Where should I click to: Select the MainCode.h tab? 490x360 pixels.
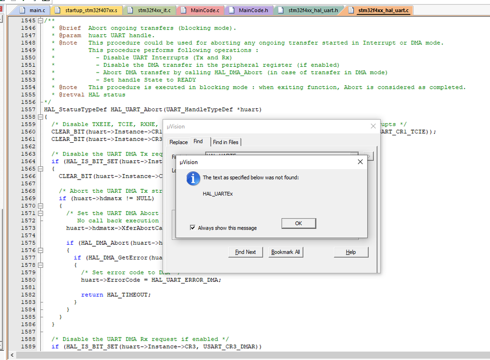(249, 10)
